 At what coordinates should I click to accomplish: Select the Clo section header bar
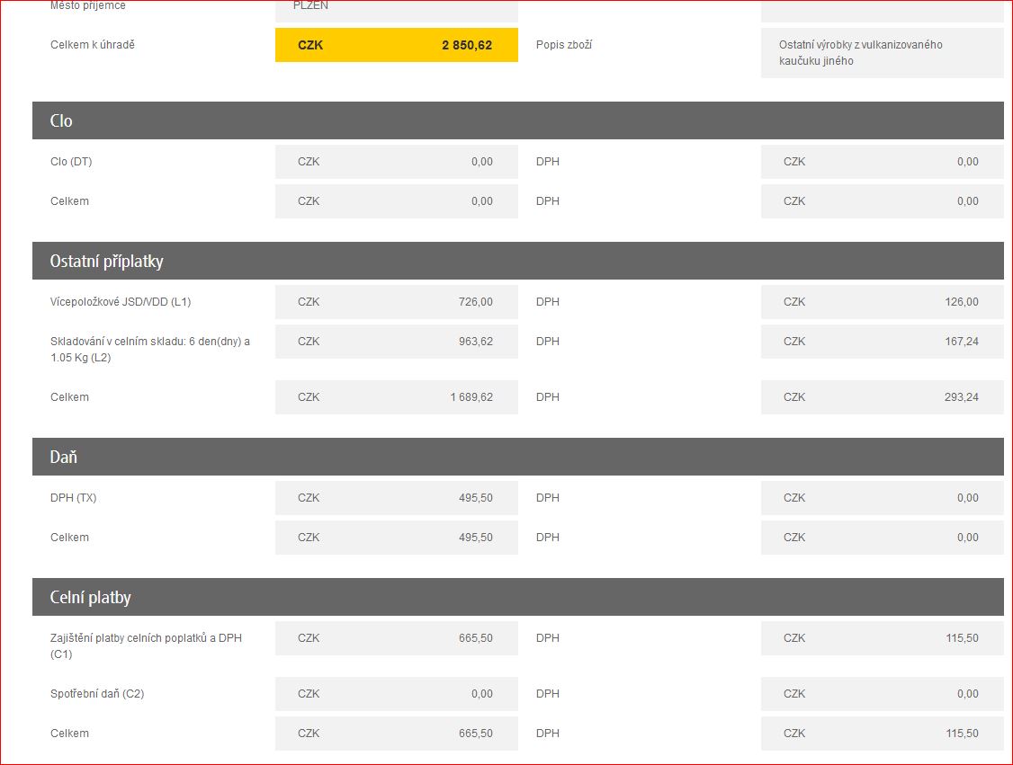[517, 120]
